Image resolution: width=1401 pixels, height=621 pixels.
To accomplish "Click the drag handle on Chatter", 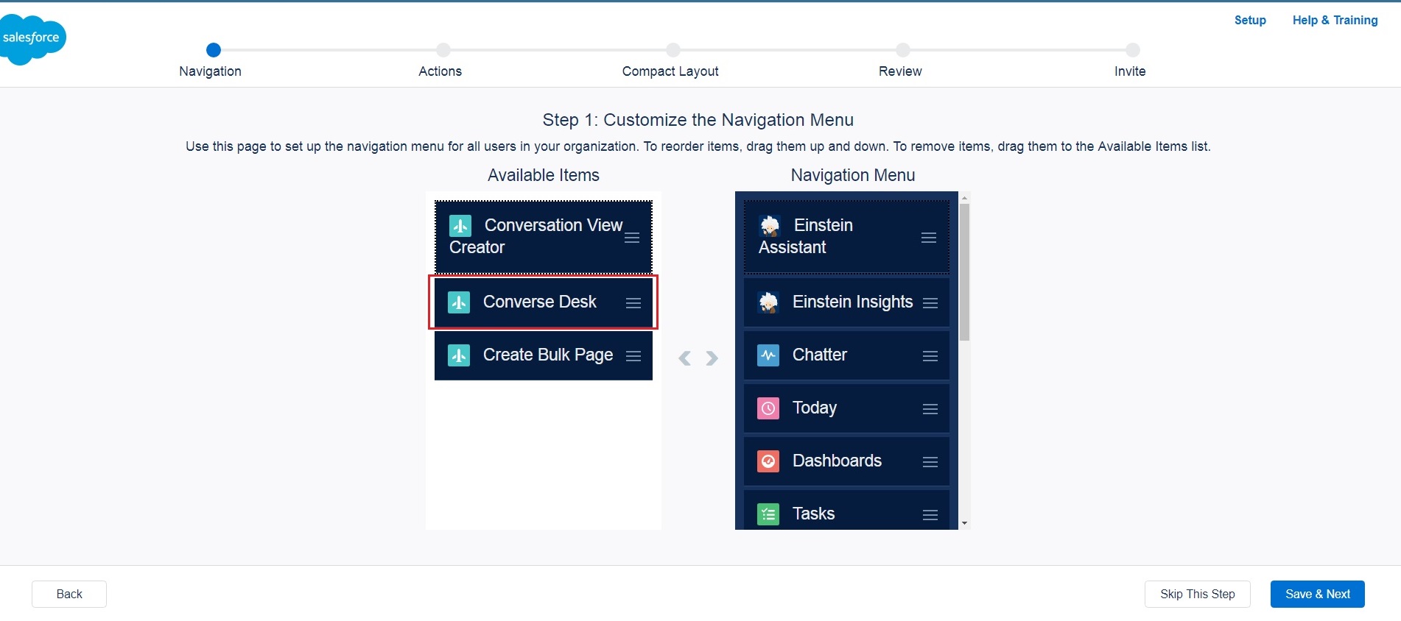I will [x=930, y=355].
